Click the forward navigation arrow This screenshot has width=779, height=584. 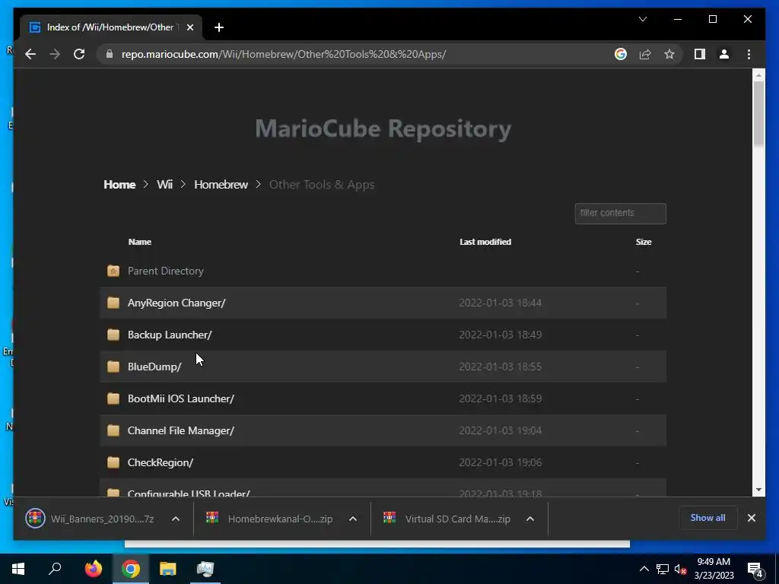click(x=55, y=54)
